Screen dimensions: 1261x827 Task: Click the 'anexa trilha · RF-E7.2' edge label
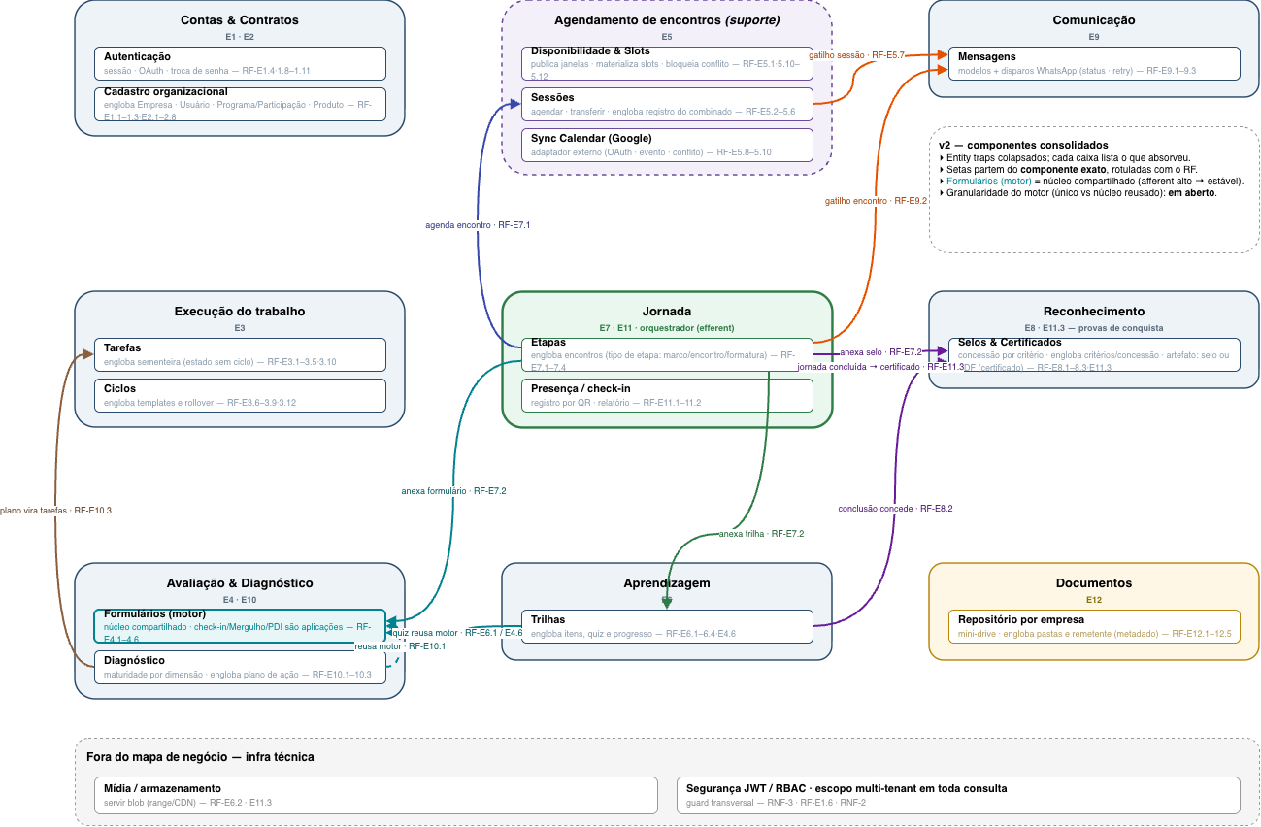coord(761,533)
